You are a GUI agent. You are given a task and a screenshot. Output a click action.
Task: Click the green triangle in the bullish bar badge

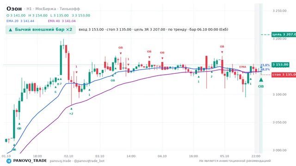point(11,30)
